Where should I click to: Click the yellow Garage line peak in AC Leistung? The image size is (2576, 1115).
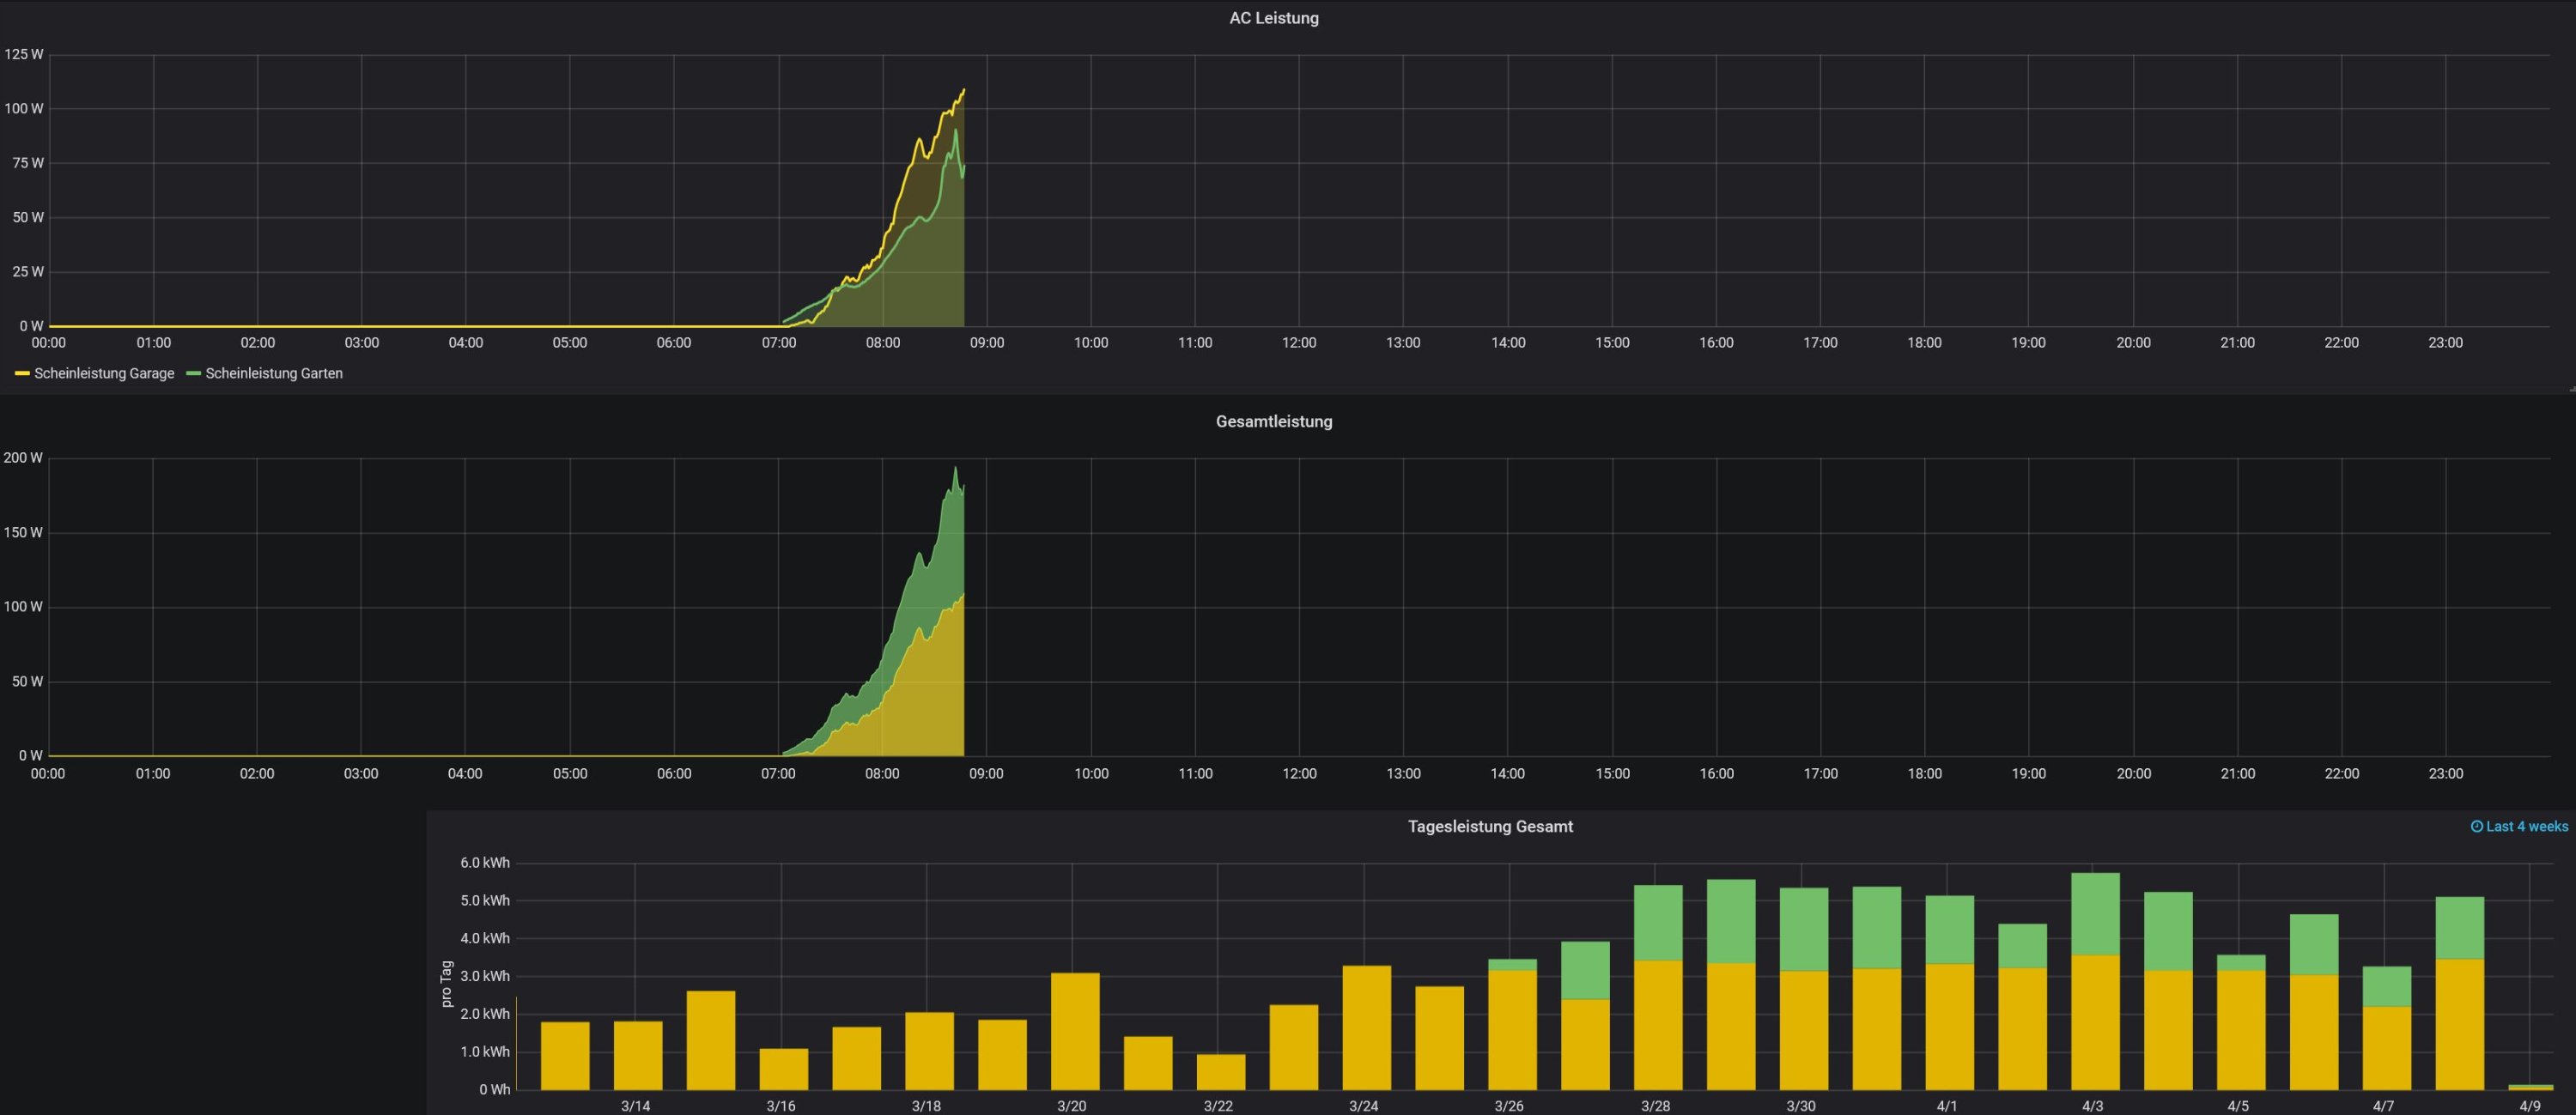click(963, 91)
